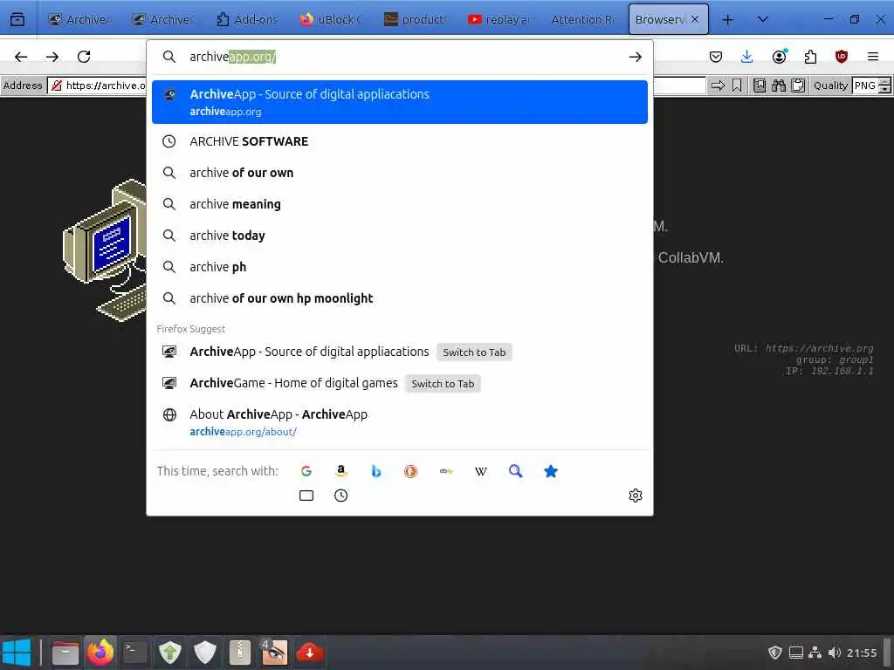Viewport: 894px width, 670px height.
Task: Open the archive manager zipper icon
Action: coord(239,653)
